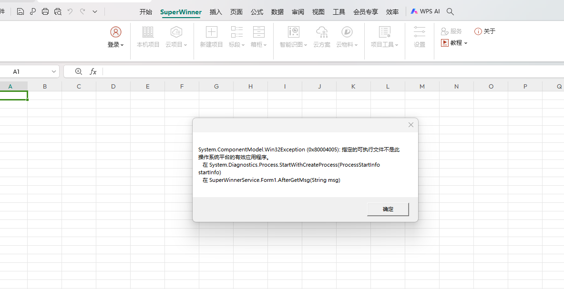
Task: Click into the formula bar input
Action: coord(333,71)
